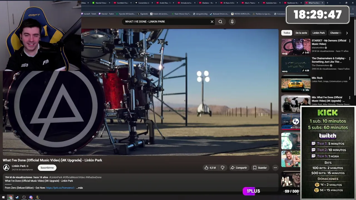Open the elangulotv.blog bookmark

click(200, 14)
